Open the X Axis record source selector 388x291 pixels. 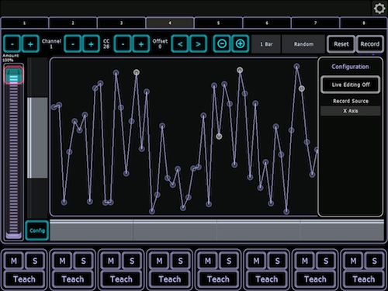(x=351, y=111)
